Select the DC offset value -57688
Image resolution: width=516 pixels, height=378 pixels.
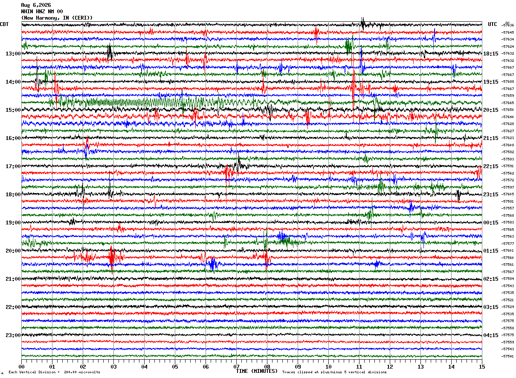508,81
